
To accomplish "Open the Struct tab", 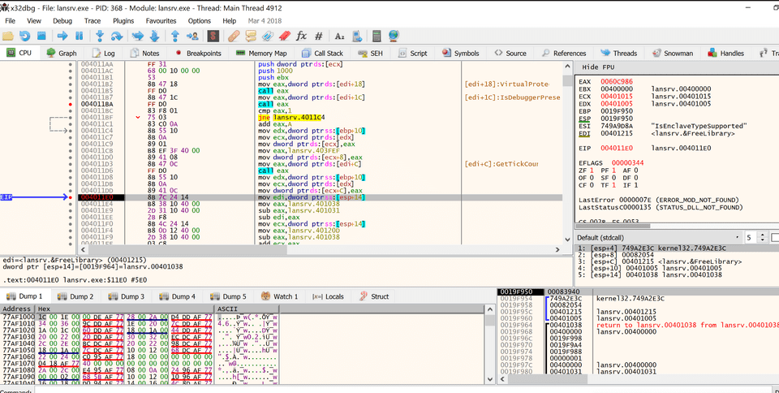I will tap(374, 296).
